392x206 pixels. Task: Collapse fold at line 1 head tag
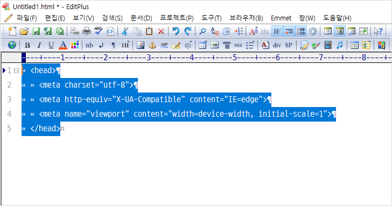[16, 70]
